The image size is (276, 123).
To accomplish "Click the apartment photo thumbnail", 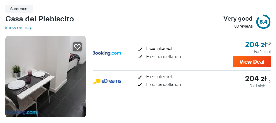I will (46, 76).
